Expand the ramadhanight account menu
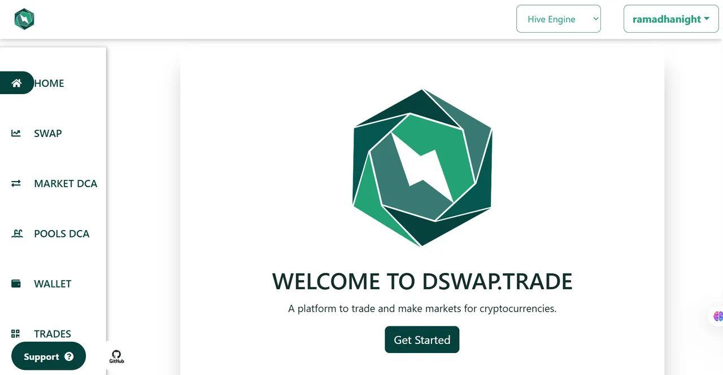723x375 pixels. click(671, 19)
